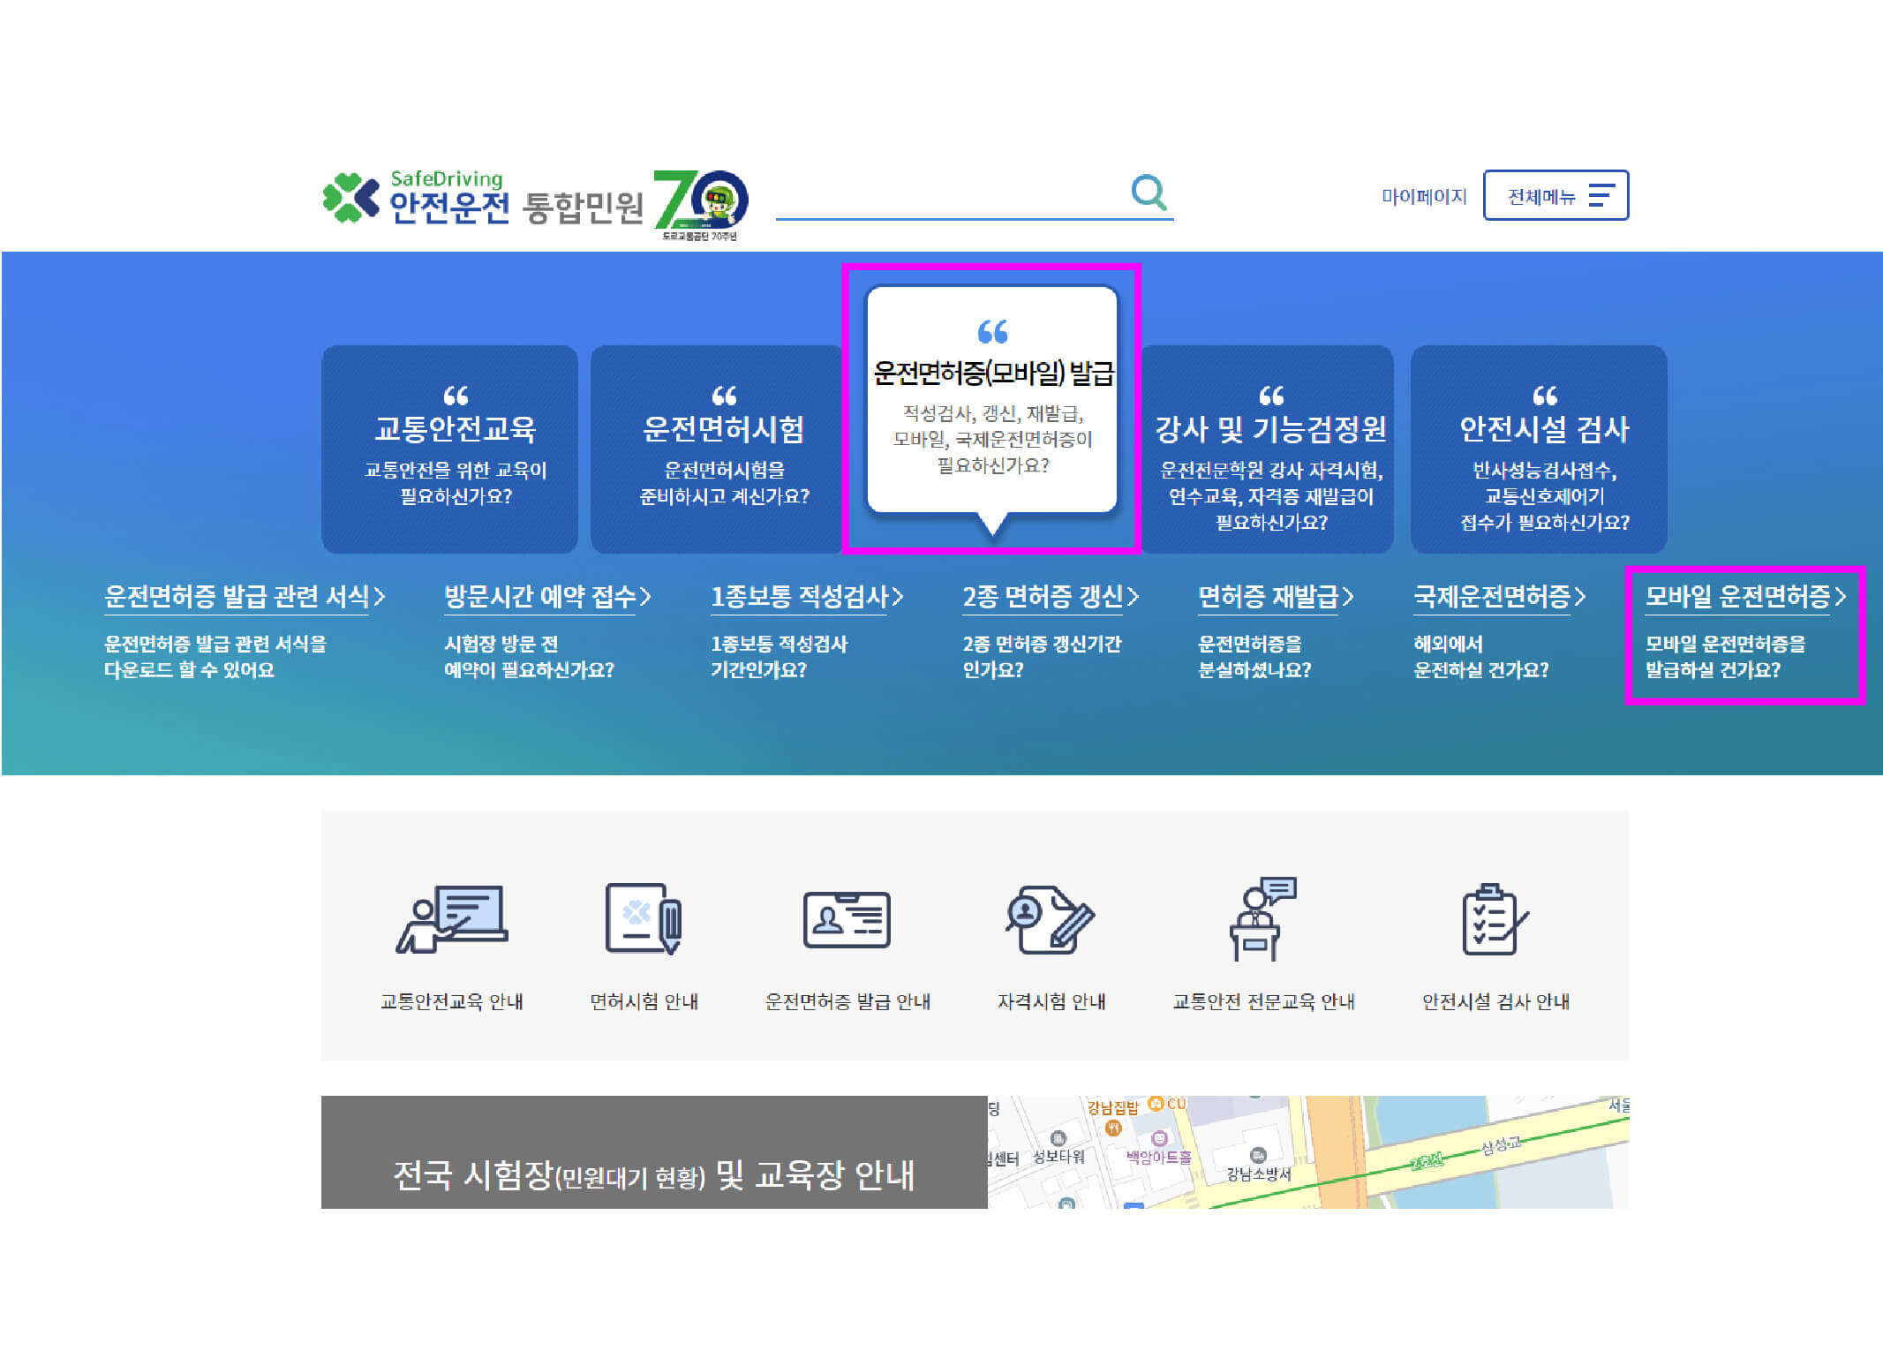Select the 교통안전교육 category card
This screenshot has height=1351, width=1883.
coord(450,449)
